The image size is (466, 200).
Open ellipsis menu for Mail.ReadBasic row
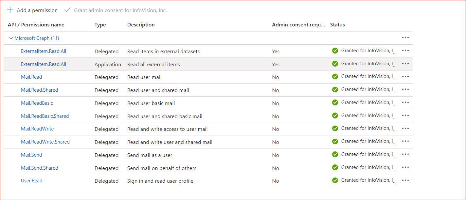pos(405,102)
